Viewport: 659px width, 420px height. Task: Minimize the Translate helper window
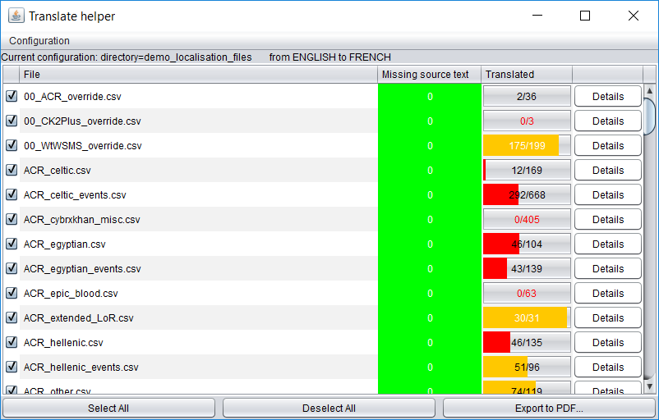point(537,16)
